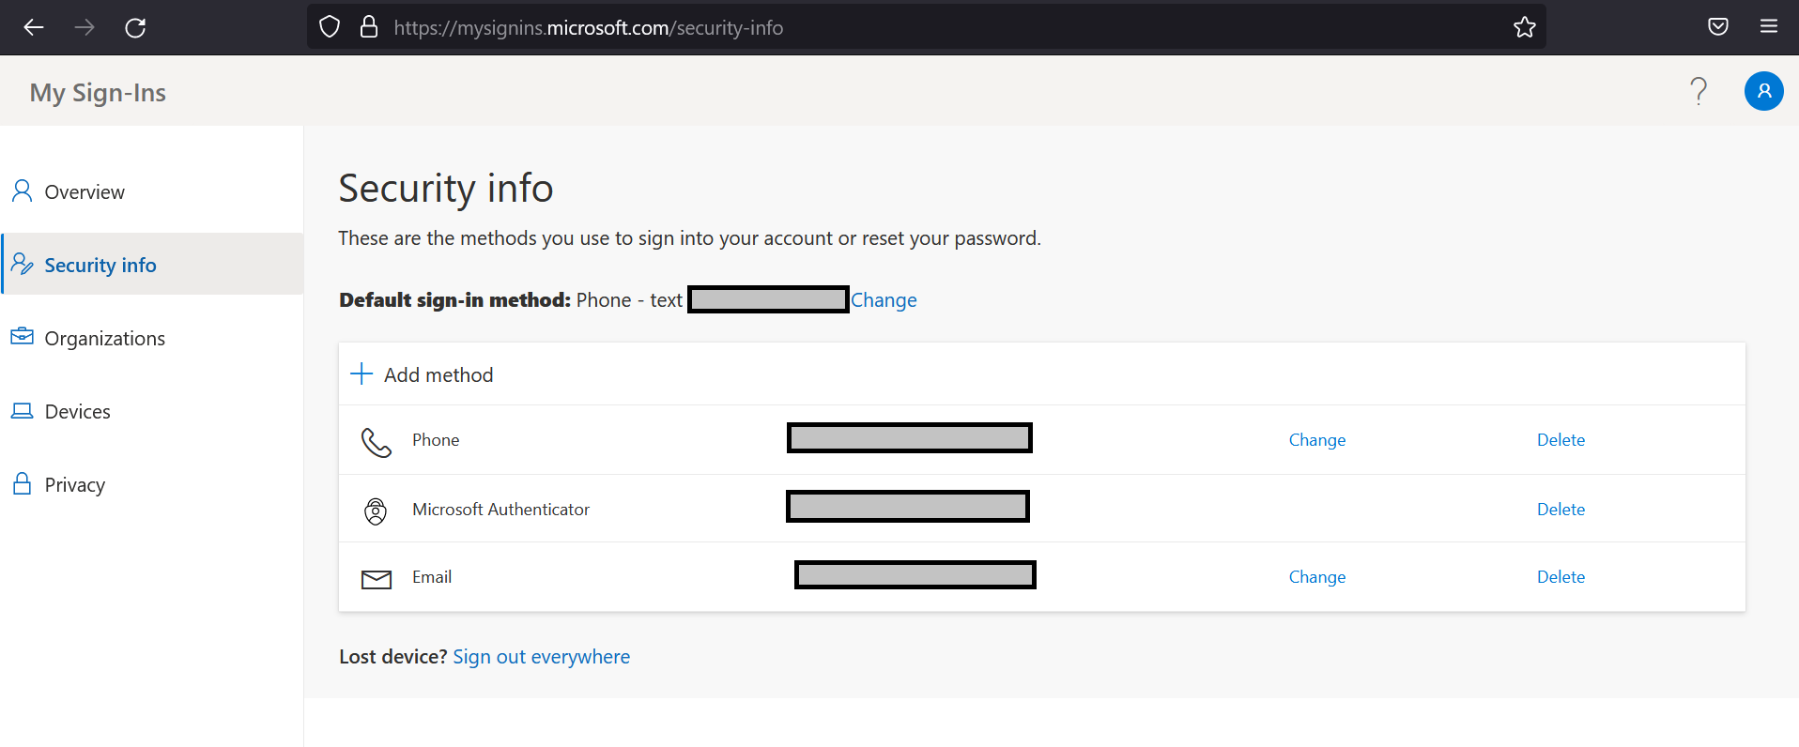Image resolution: width=1799 pixels, height=747 pixels.
Task: Delete the Microsoft Authenticator method
Action: pyautogui.click(x=1561, y=510)
